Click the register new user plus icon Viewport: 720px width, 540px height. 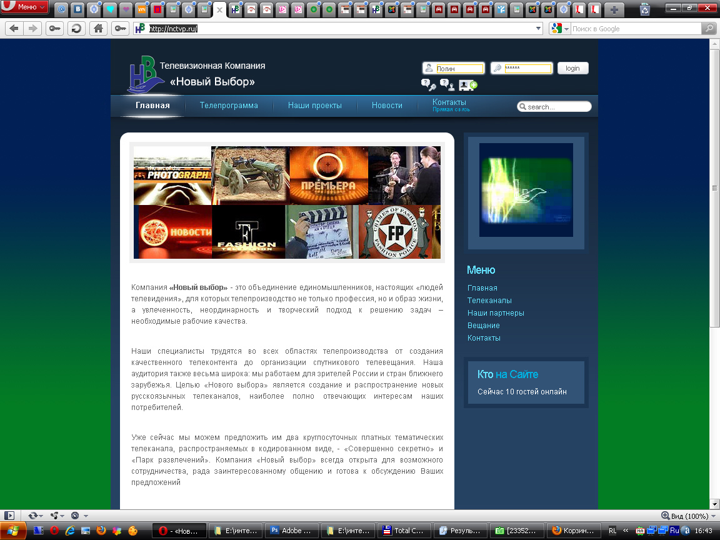pos(468,85)
